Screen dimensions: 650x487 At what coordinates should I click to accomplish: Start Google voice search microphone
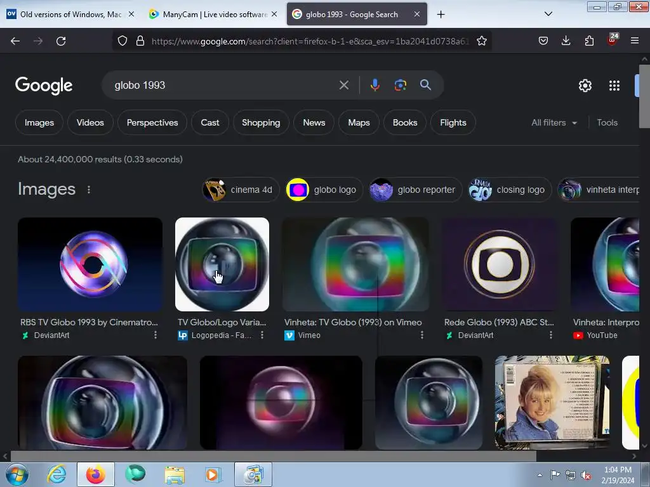pyautogui.click(x=375, y=86)
